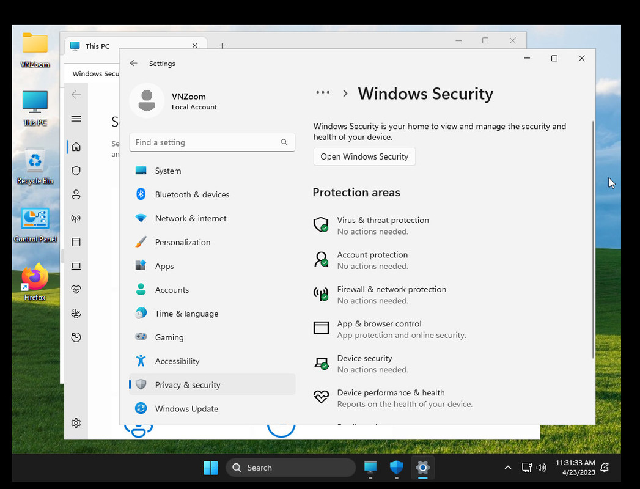Screen dimensions: 640x489
Task: Click Settings content scrollbar
Action: click(593, 240)
